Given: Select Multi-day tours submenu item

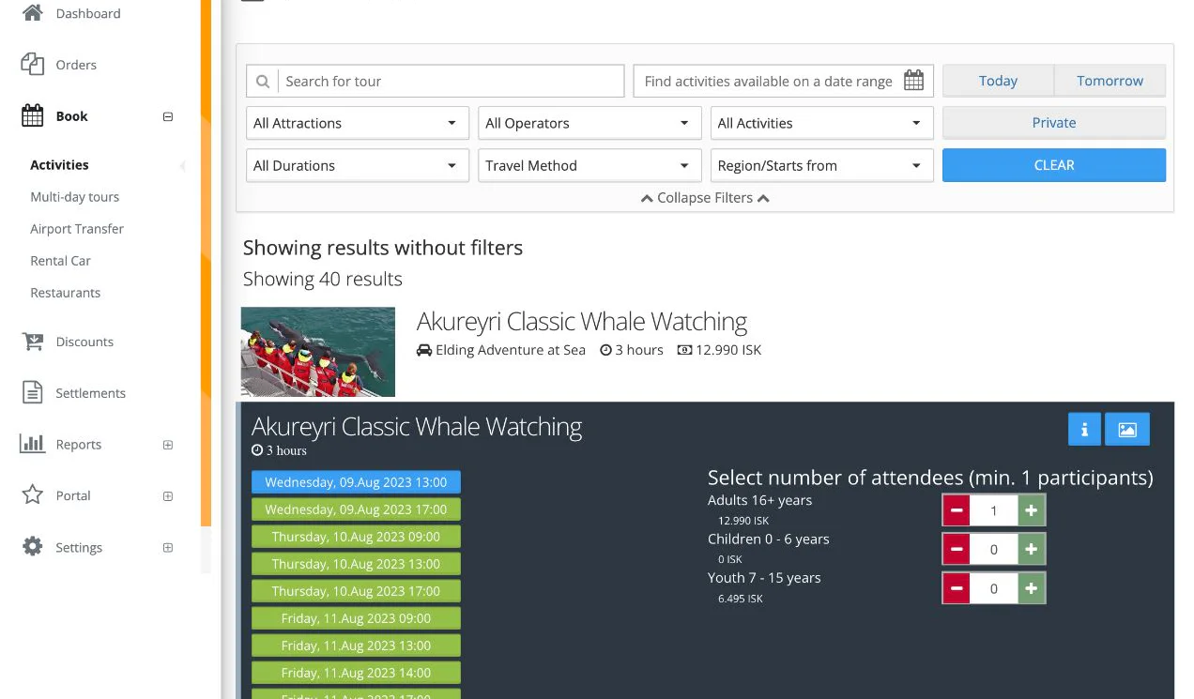Looking at the screenshot, I should (x=75, y=197).
